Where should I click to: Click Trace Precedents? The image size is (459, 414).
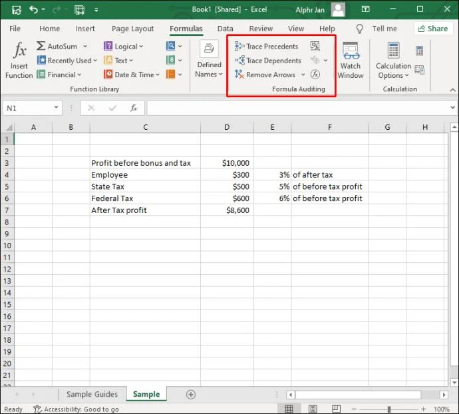point(266,47)
